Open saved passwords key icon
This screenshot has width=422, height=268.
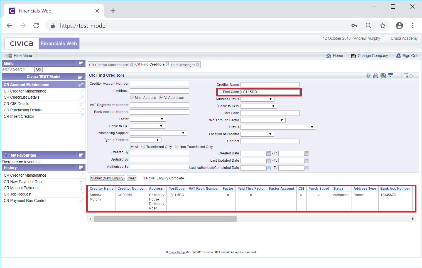tap(354, 26)
